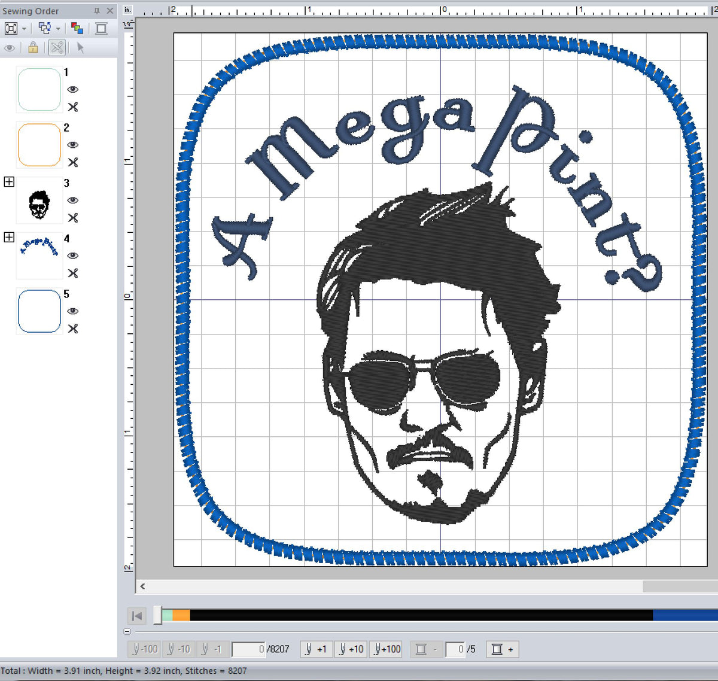Hide item 3 with its eye icon
Image resolution: width=718 pixels, height=681 pixels.
coord(73,200)
